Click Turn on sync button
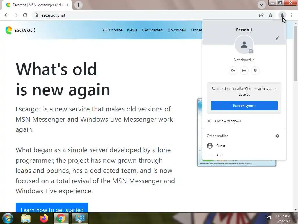The image size is (298, 224). click(244, 106)
